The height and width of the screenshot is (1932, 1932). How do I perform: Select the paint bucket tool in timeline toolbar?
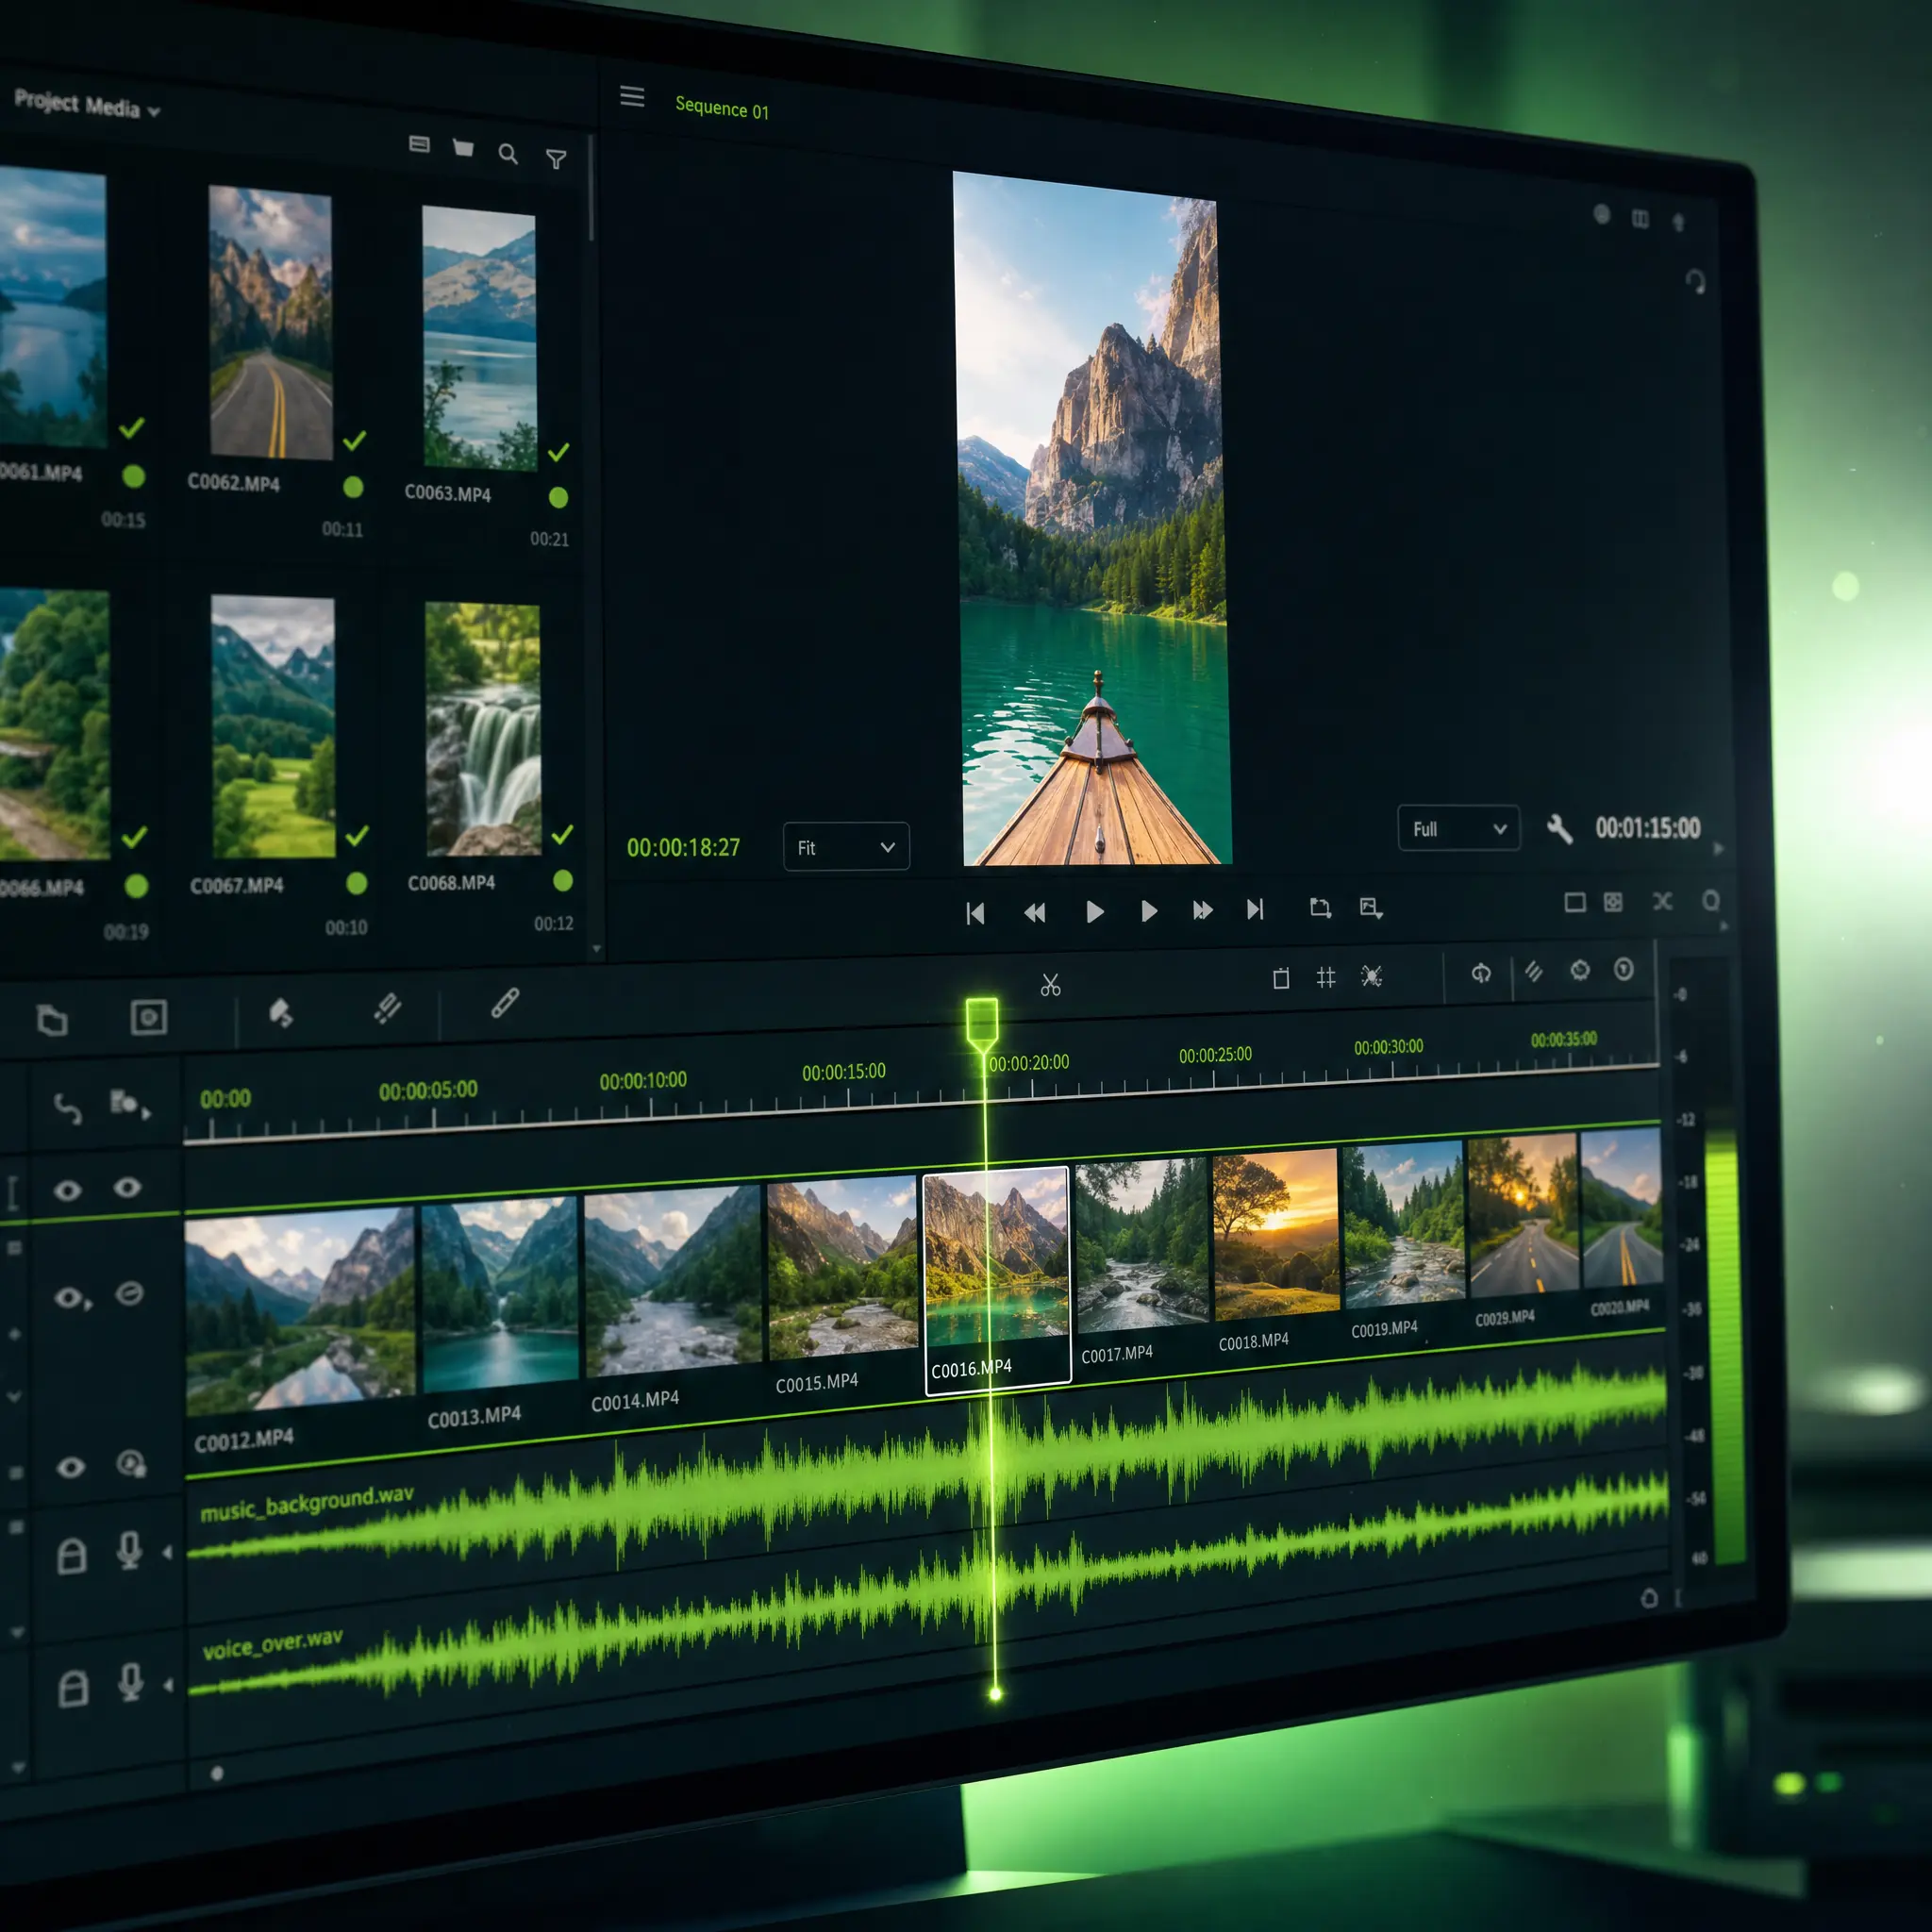tap(281, 1014)
